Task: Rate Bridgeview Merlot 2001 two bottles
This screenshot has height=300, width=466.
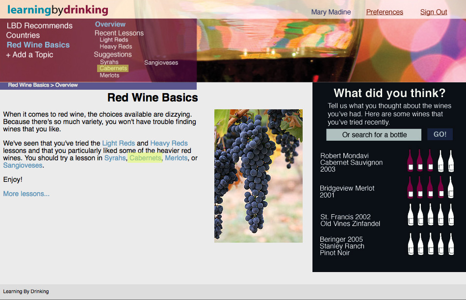Action: pos(420,187)
